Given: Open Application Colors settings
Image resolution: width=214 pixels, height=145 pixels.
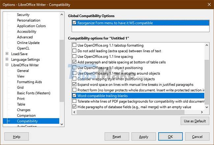Looking at the screenshot, I should pos(31,26).
